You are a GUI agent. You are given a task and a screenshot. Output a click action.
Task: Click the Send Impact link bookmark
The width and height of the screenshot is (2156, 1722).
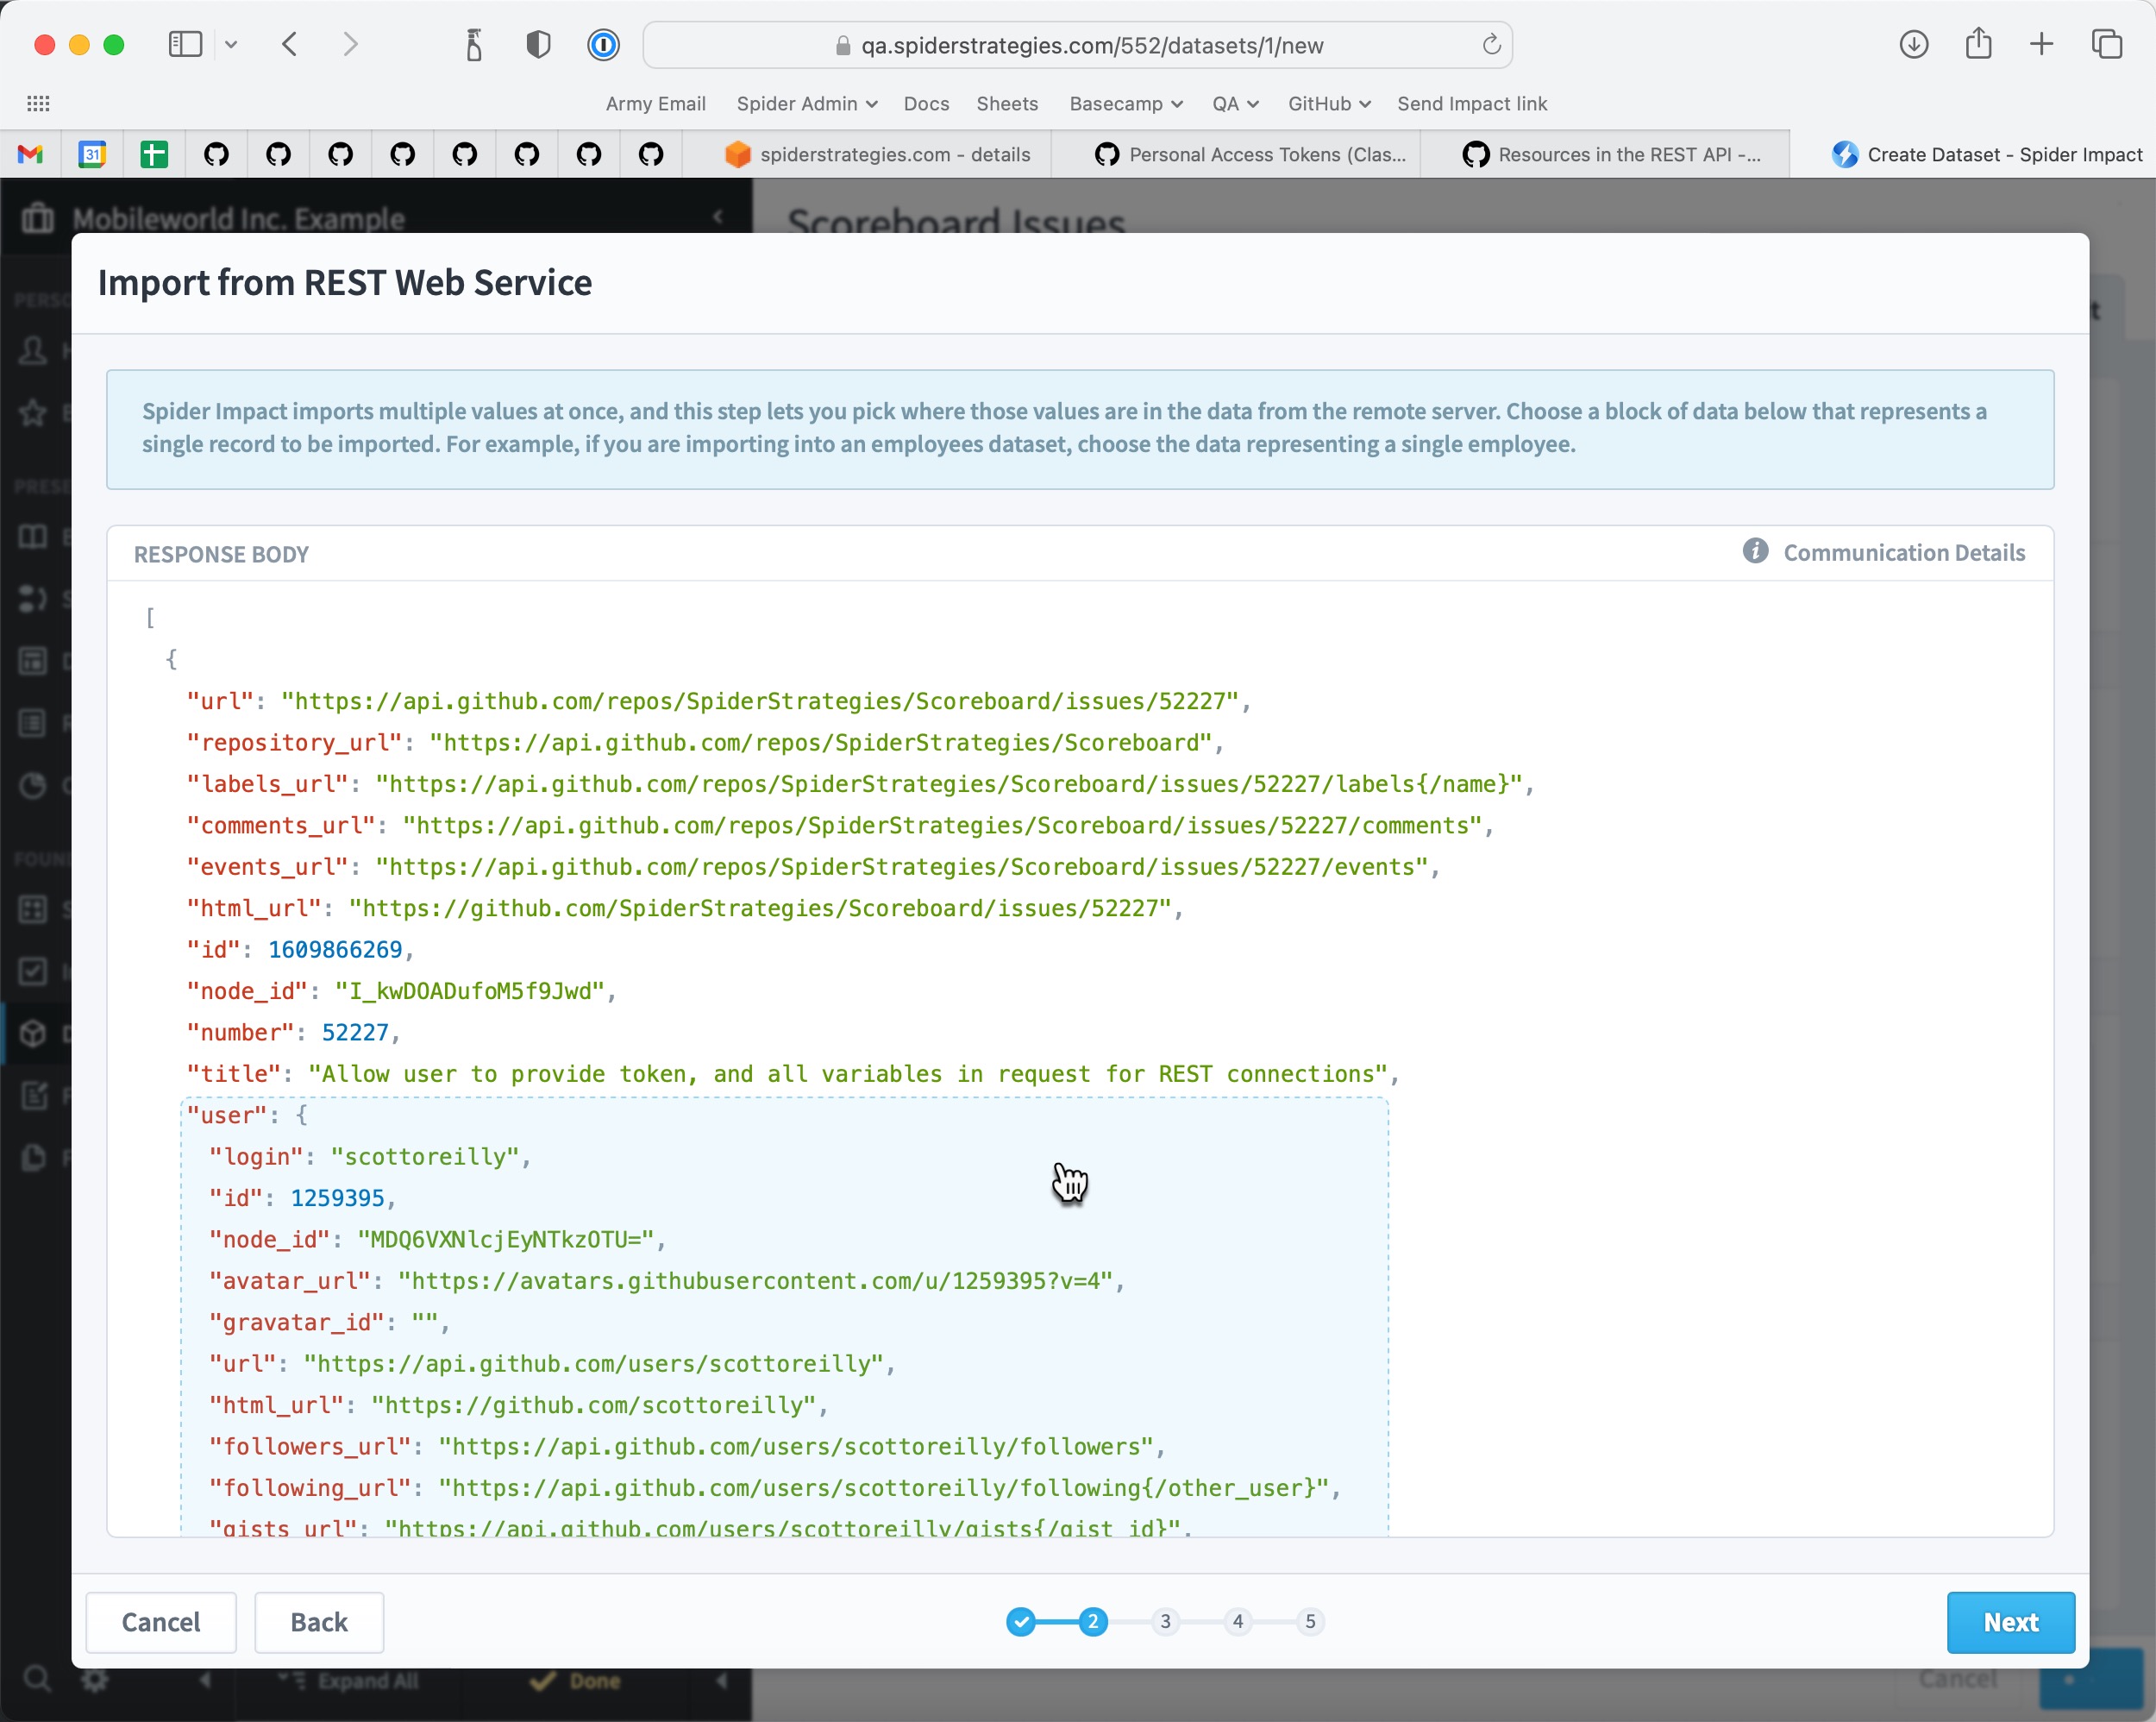click(x=1471, y=104)
